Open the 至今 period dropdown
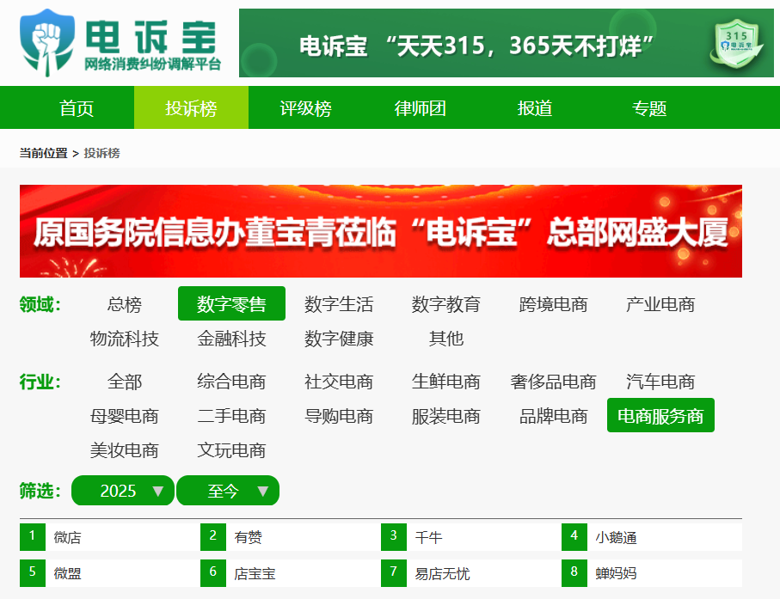The width and height of the screenshot is (780, 599). click(228, 491)
